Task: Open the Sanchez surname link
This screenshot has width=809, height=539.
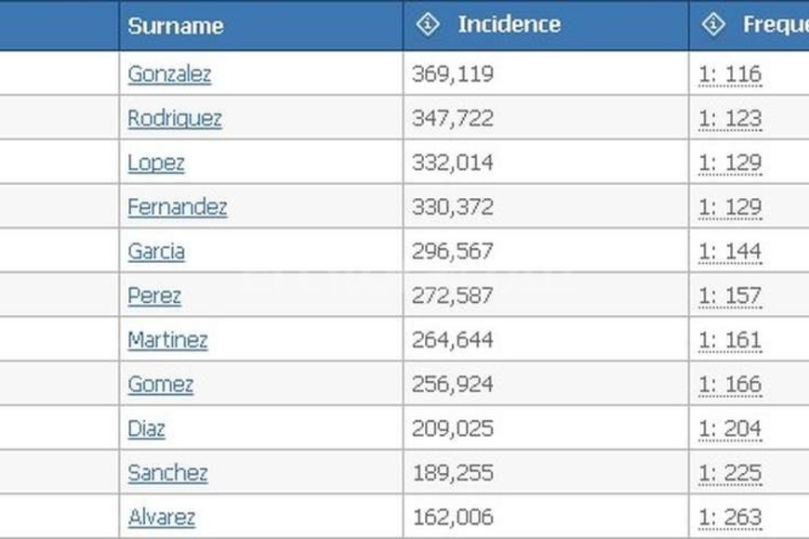Action: [168, 473]
